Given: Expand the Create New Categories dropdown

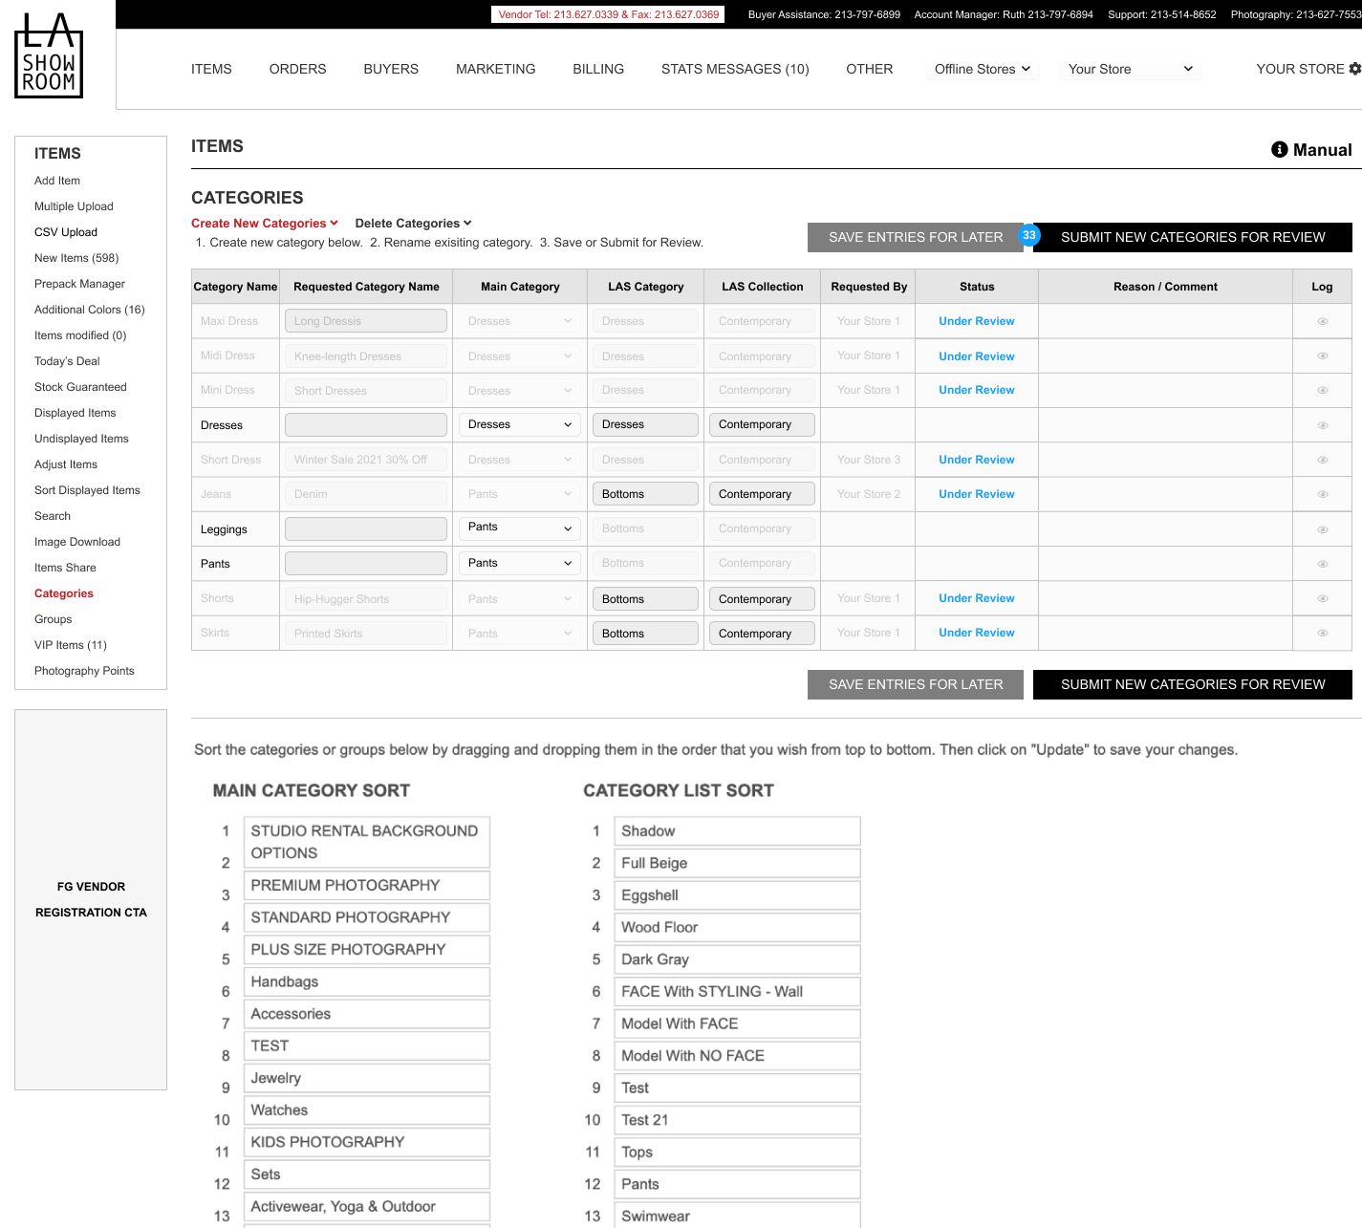Looking at the screenshot, I should (265, 224).
